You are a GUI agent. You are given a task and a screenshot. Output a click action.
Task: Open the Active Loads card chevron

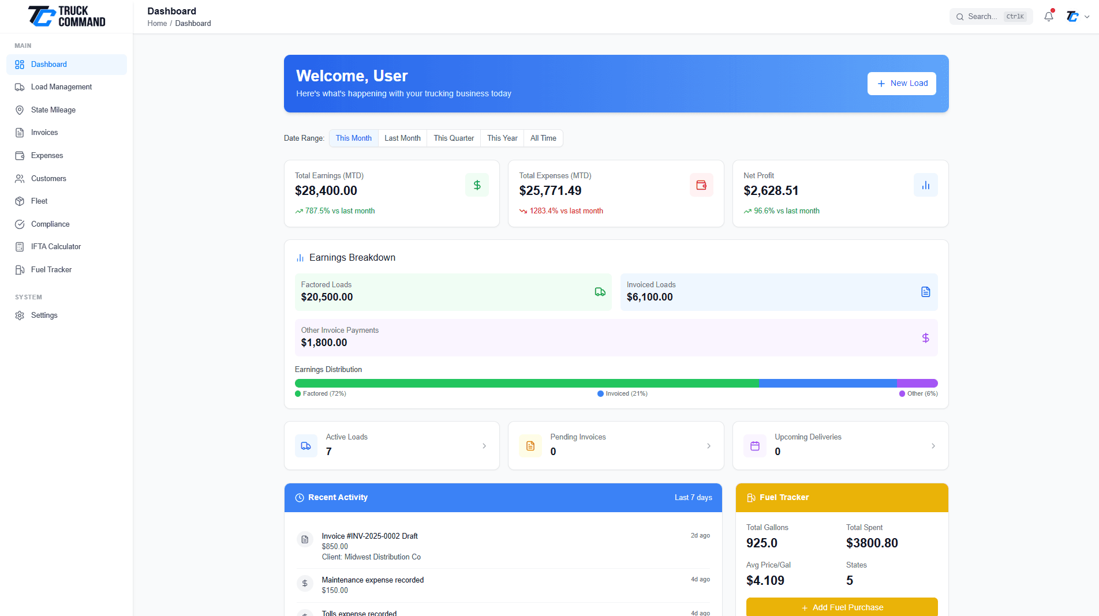pos(484,446)
